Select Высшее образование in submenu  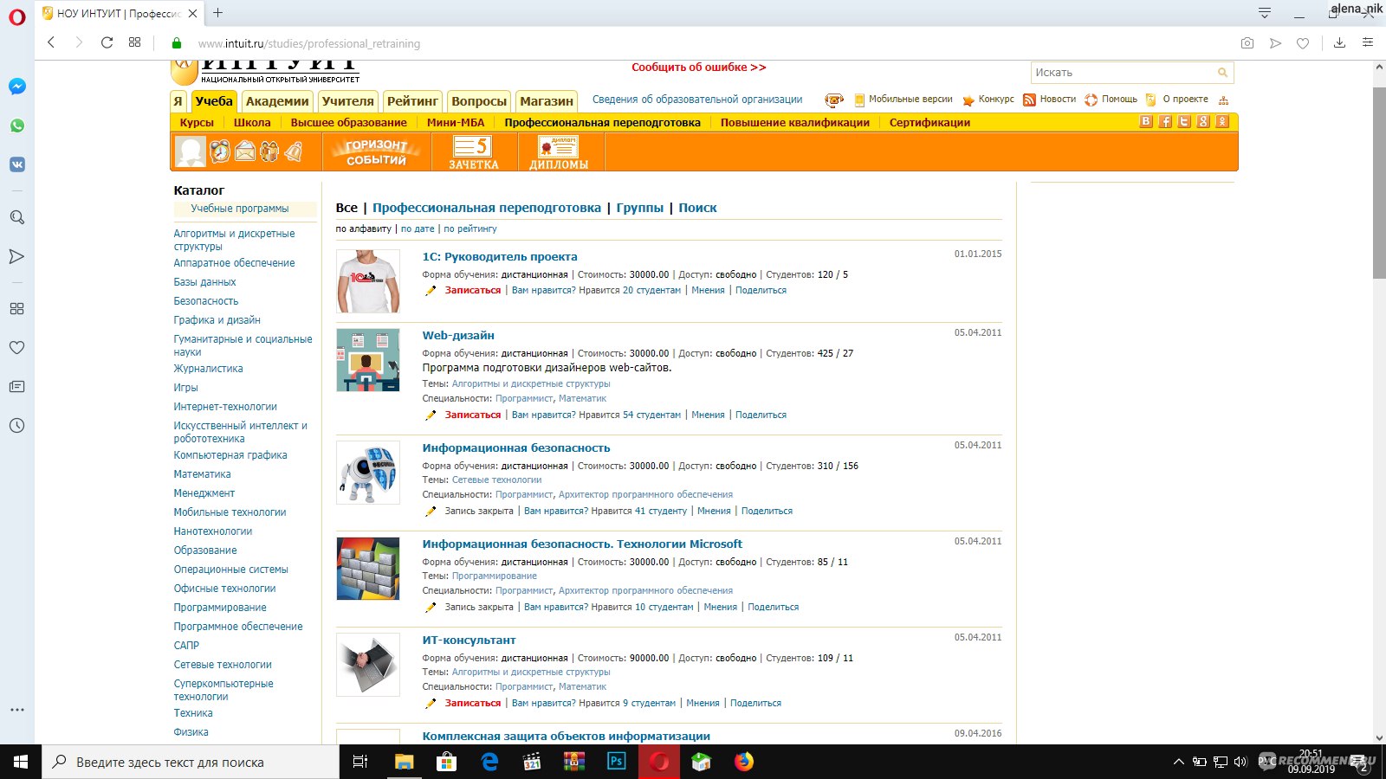(x=348, y=123)
